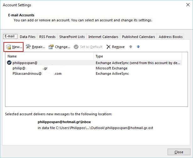Click the Set as Default checkmark icon
The width and height of the screenshot is (193, 158).
coord(76,47)
